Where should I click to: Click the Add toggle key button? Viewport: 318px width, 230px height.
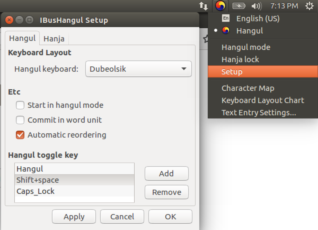[x=166, y=173]
